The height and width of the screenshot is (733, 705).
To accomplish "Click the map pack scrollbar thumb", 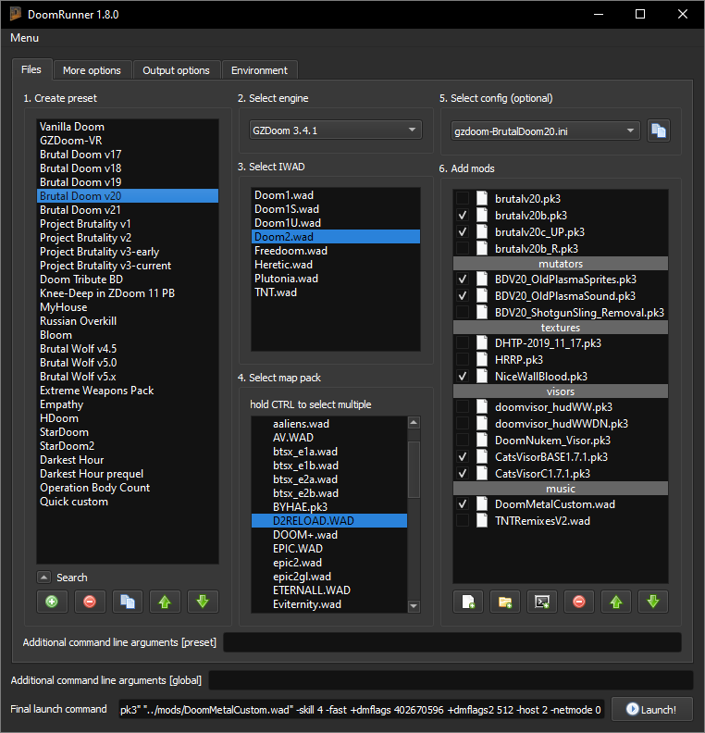I will (x=414, y=469).
